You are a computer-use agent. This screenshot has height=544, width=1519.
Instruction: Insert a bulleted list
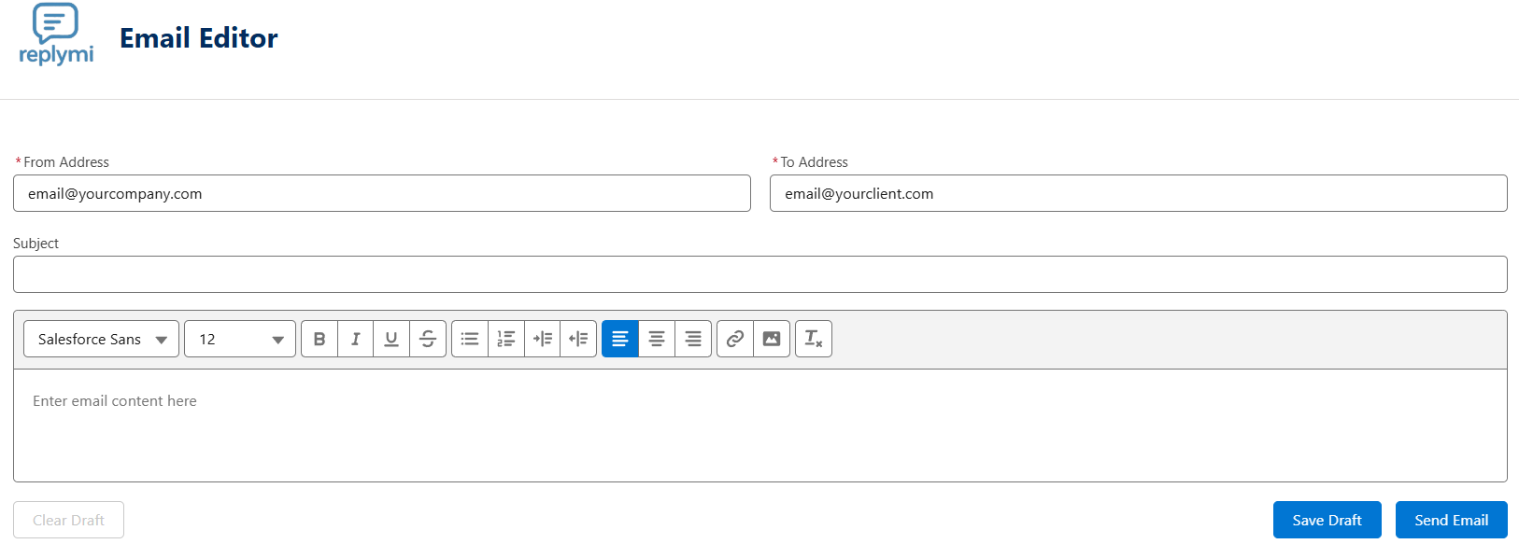470,339
